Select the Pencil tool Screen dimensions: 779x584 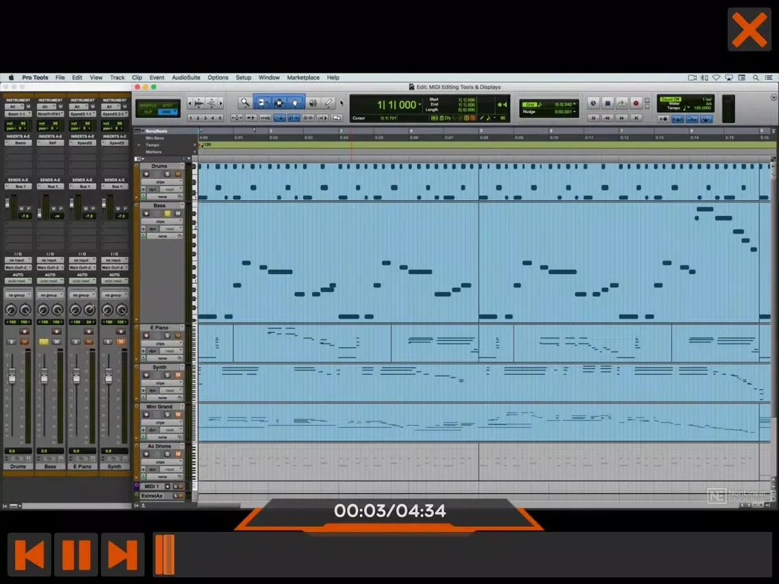(x=328, y=103)
